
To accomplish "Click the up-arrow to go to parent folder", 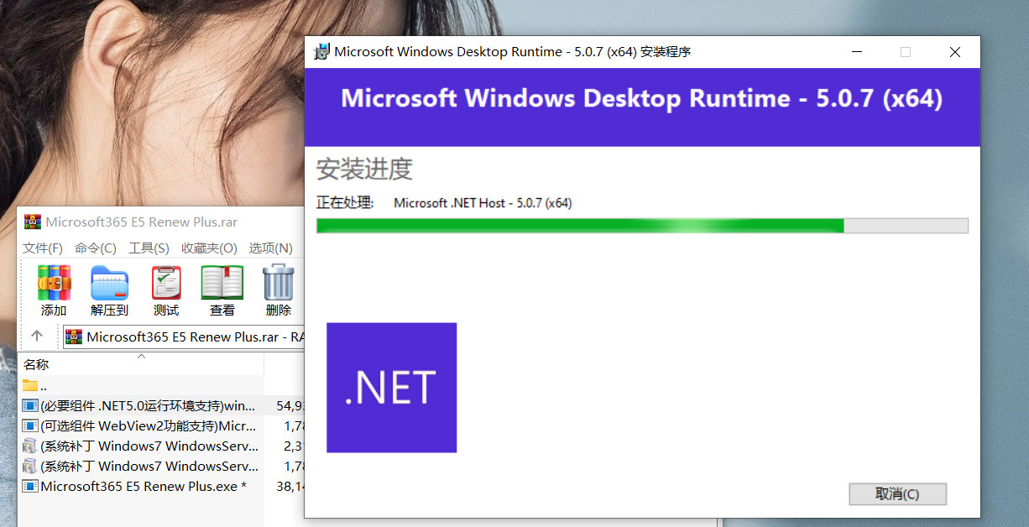I will [37, 336].
